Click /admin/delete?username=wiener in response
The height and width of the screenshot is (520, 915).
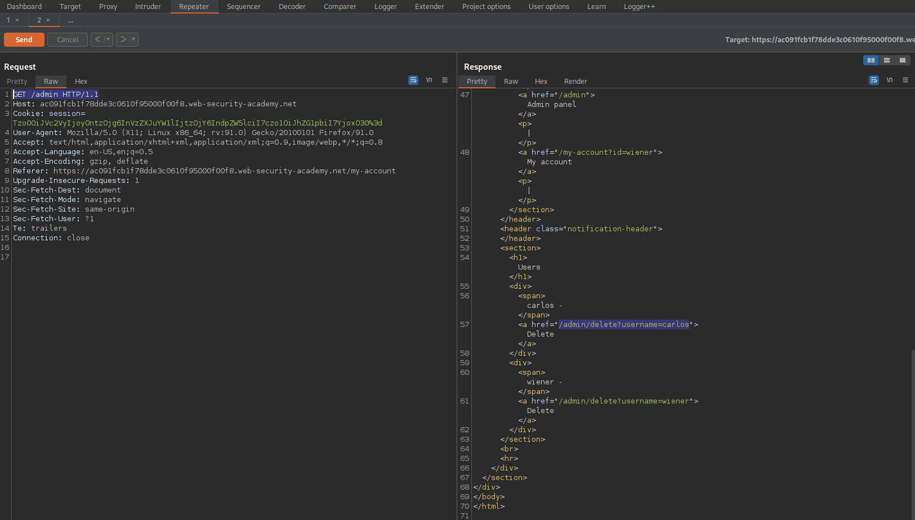pos(624,401)
